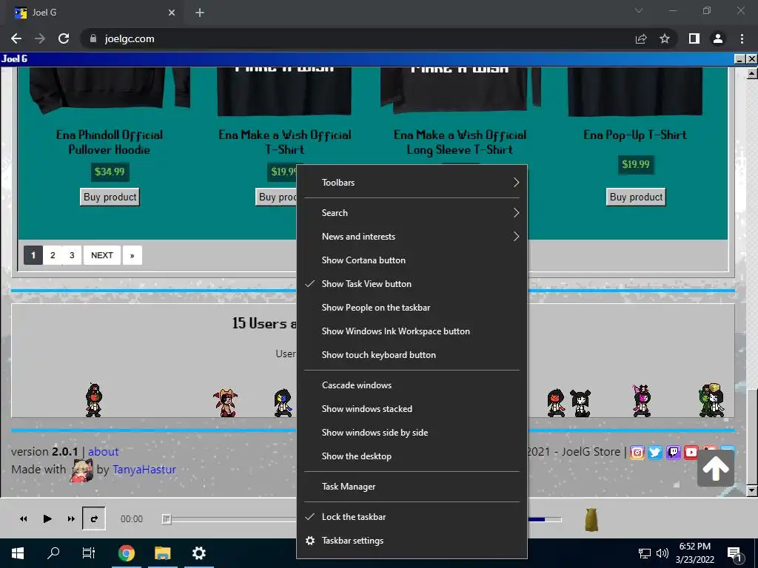Open Task Manager from context menu
Viewport: 758px width, 568px height.
tap(412, 487)
